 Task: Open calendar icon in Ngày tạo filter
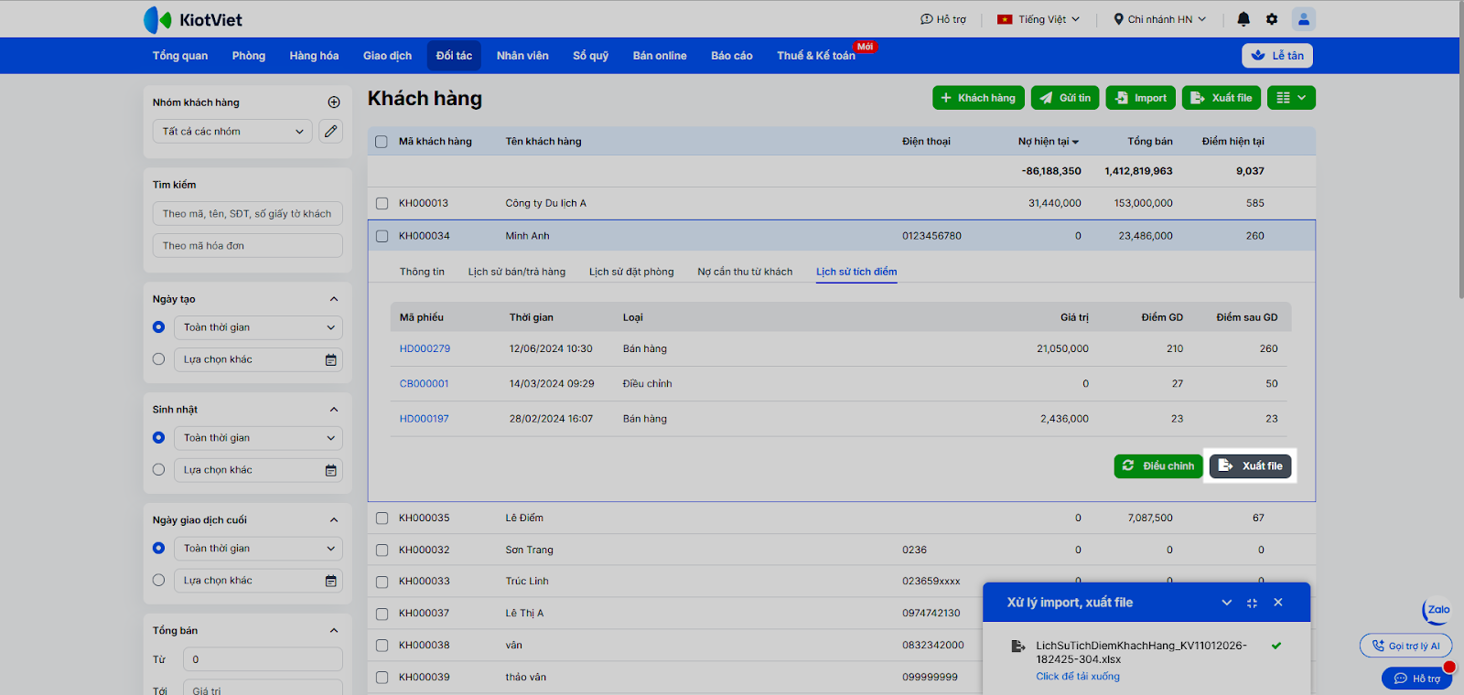(x=331, y=360)
